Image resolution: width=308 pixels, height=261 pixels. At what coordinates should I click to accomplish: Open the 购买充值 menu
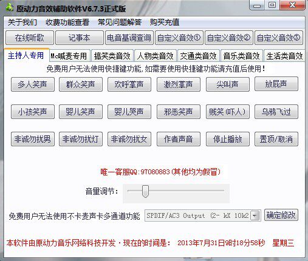pyautogui.click(x=165, y=22)
